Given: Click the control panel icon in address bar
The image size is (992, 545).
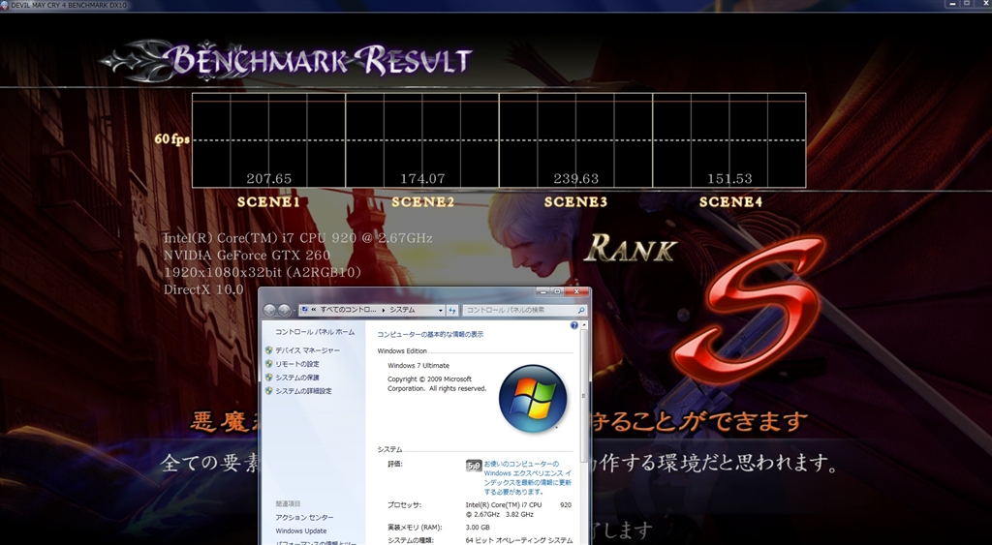Looking at the screenshot, I should click(304, 310).
